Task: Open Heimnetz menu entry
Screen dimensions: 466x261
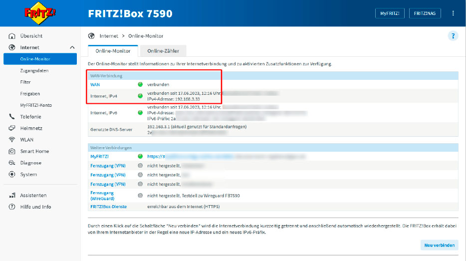Action: click(x=31, y=128)
